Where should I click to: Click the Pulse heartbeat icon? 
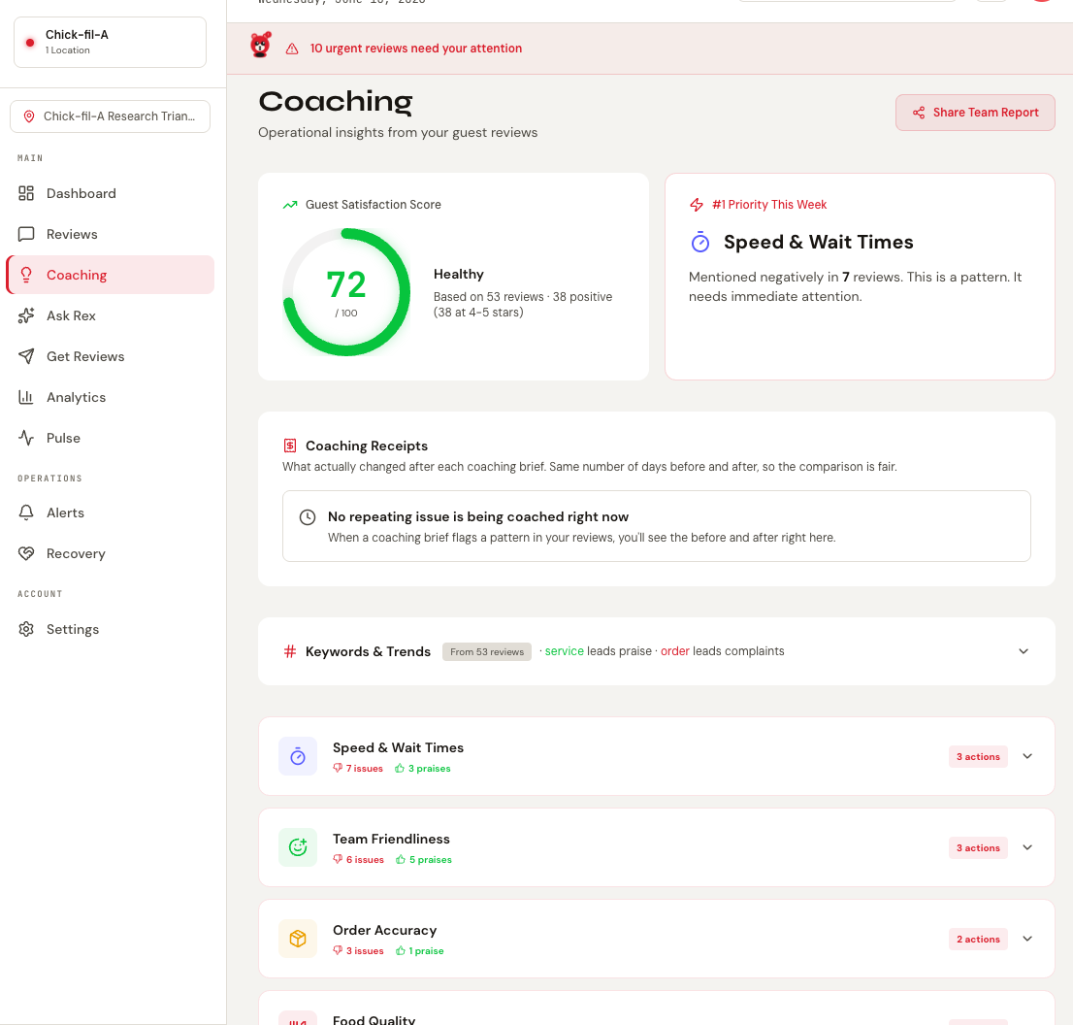26,438
